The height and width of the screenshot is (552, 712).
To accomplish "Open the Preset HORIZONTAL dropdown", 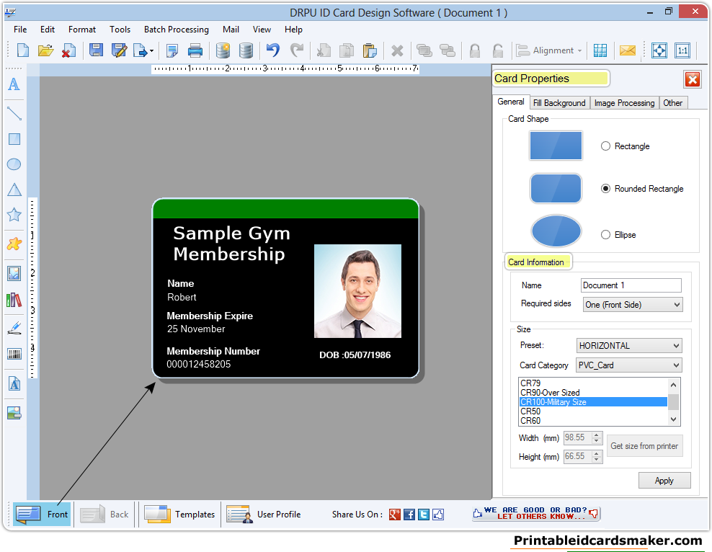I will [629, 345].
